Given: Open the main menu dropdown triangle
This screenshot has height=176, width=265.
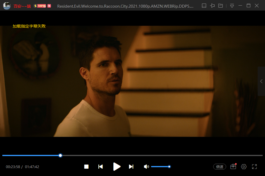Looking at the screenshot, I should click(232, 6).
